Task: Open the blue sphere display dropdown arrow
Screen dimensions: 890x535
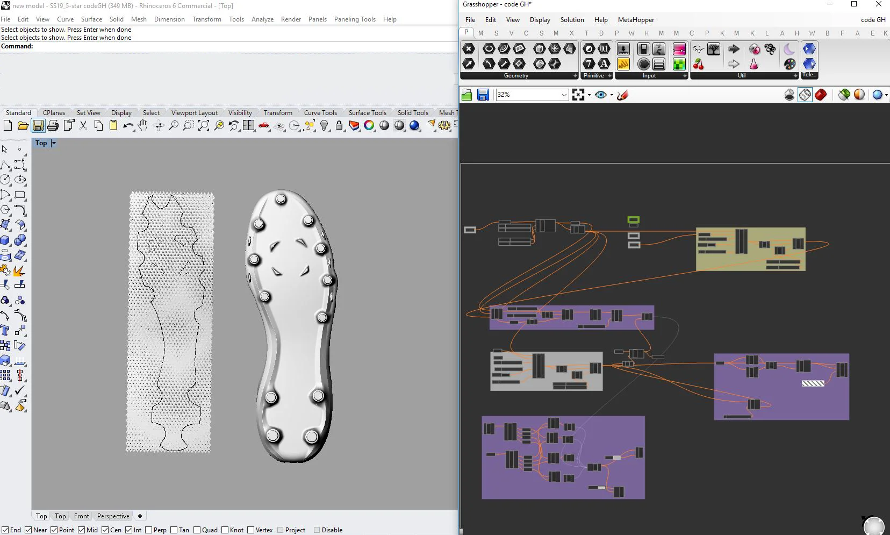Action: pyautogui.click(x=886, y=95)
